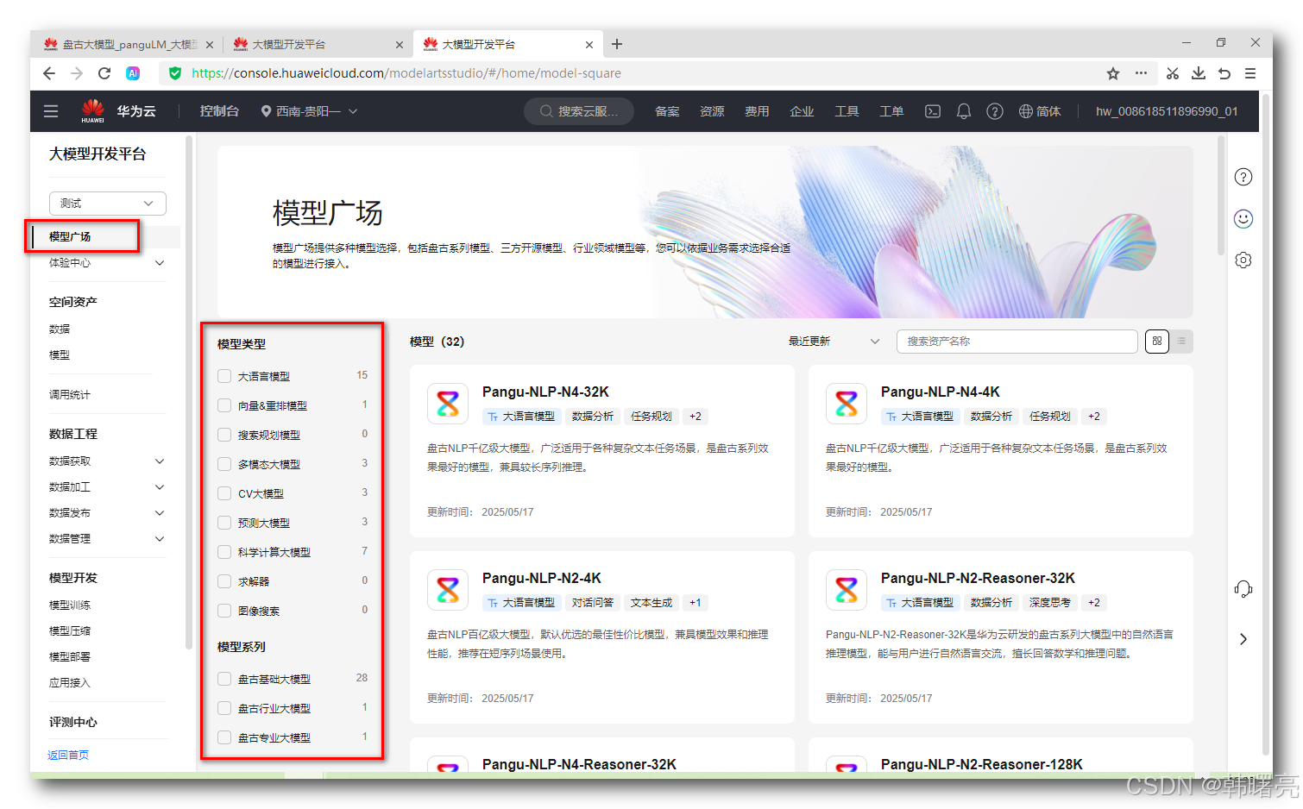The height and width of the screenshot is (809, 1303).
Task: Open the 测试 workspace dropdown
Action: pyautogui.click(x=107, y=204)
